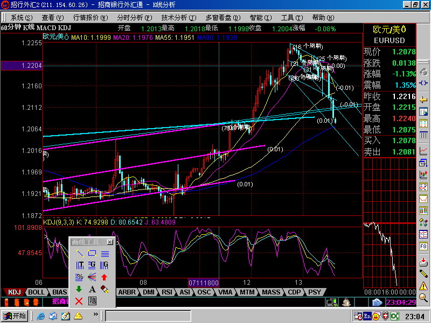Open the web info page sidebar icon
The height and width of the screenshot is (323, 431).
pos(423,112)
